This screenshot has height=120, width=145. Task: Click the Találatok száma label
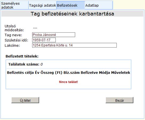click(x=24, y=64)
